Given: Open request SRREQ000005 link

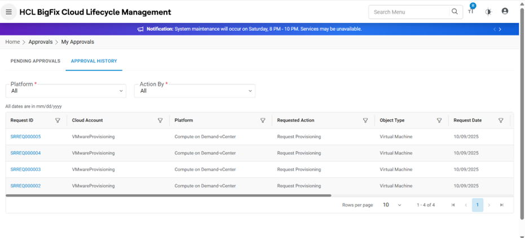Looking at the screenshot, I should pyautogui.click(x=25, y=137).
